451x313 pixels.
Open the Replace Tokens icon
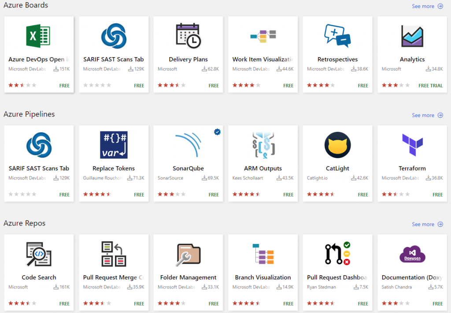(x=114, y=145)
